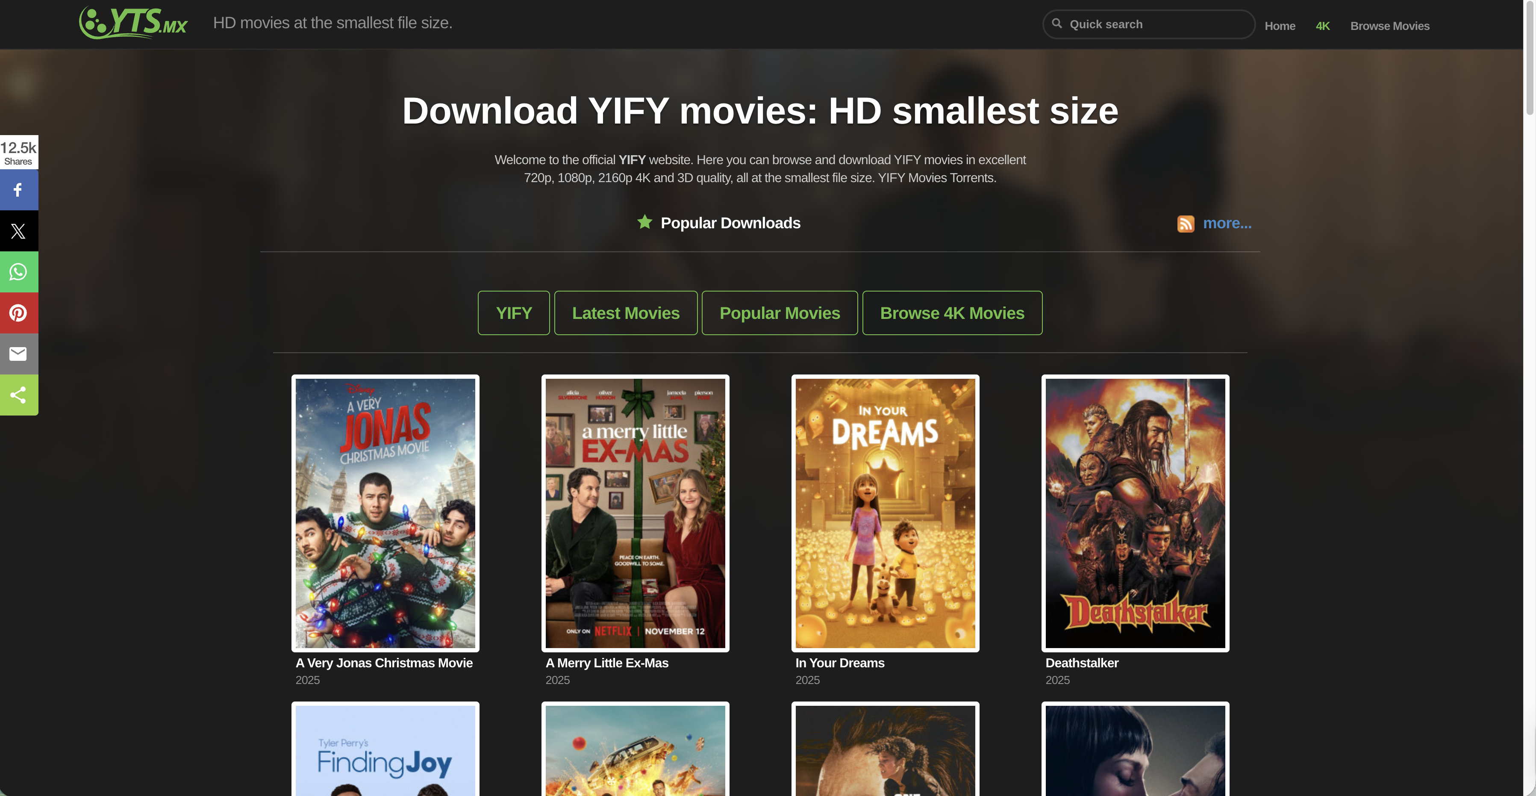Share via WhatsApp sidebar icon
This screenshot has width=1536, height=796.
18,272
